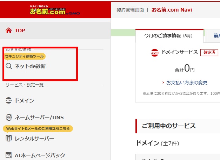Click the AIホームページパック icon
Screen dimensions: 220x160
9,155
